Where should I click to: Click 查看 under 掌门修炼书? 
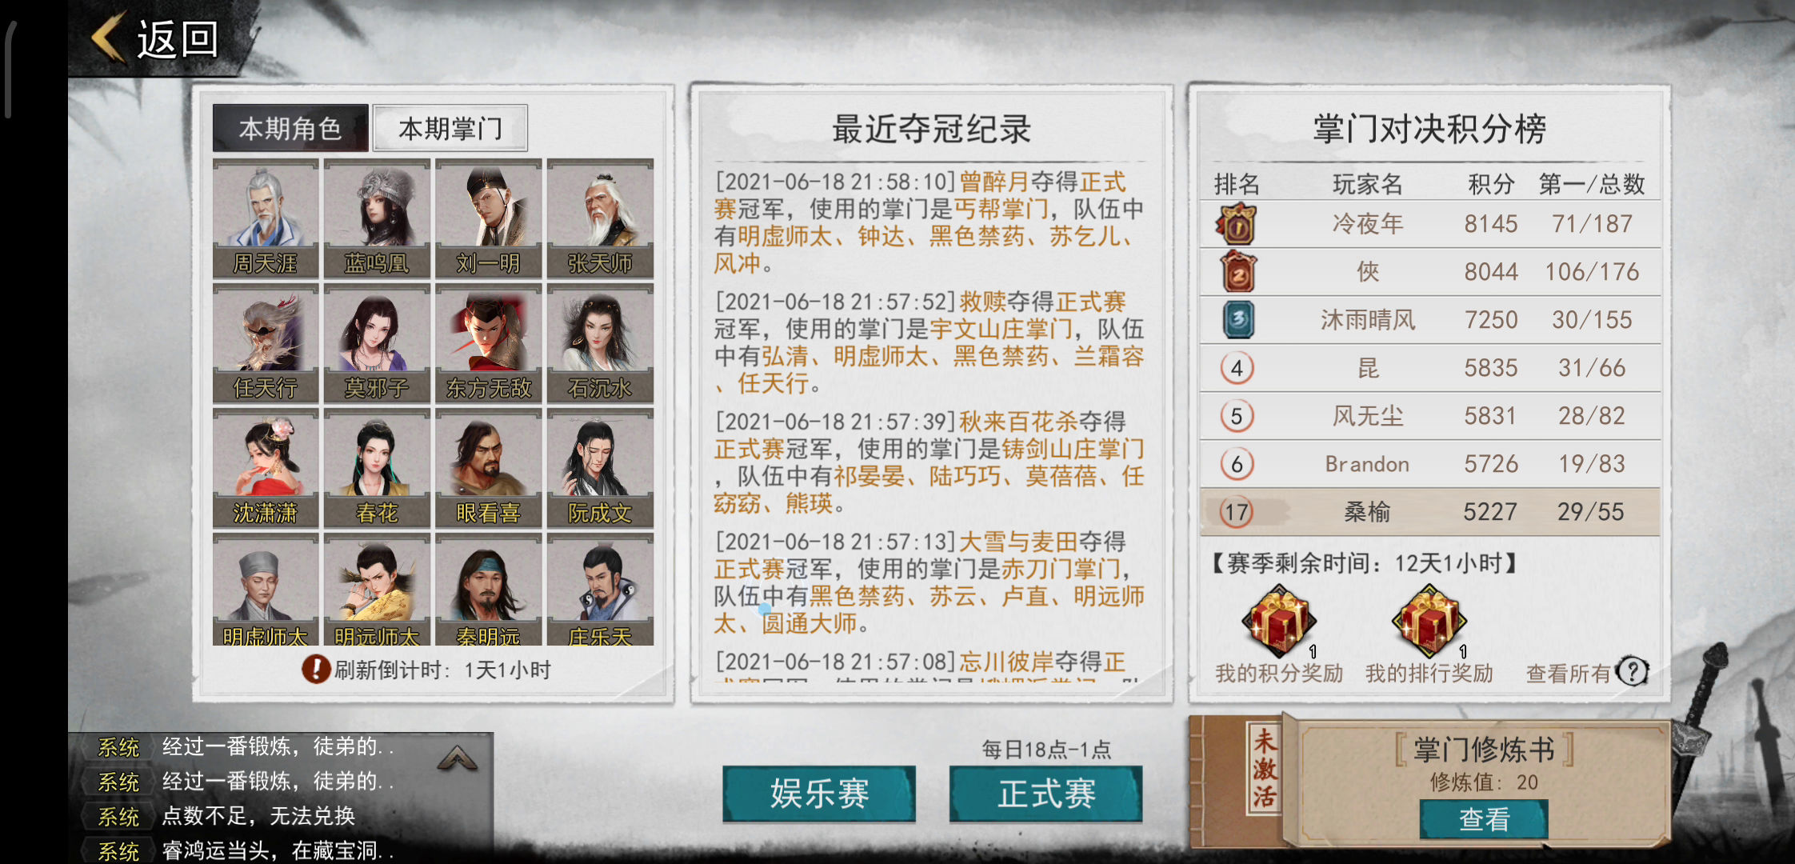click(1484, 819)
